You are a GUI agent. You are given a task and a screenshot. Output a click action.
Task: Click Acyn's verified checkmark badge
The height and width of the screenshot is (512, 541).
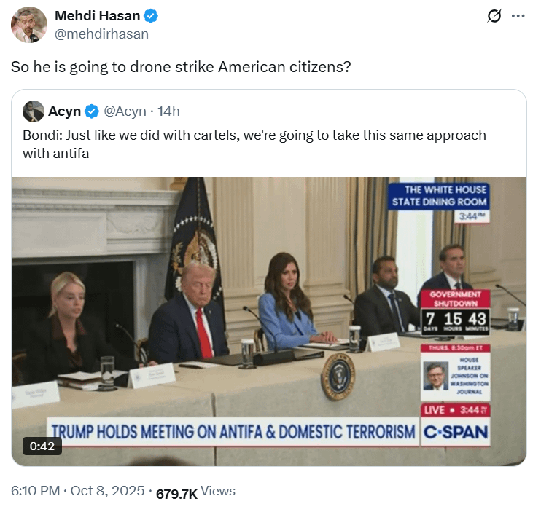(x=92, y=111)
